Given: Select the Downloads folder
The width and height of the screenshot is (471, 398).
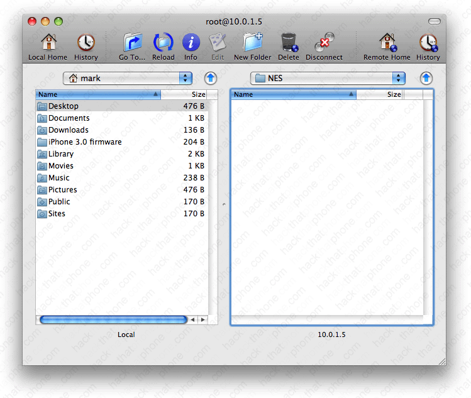Looking at the screenshot, I should coord(69,130).
